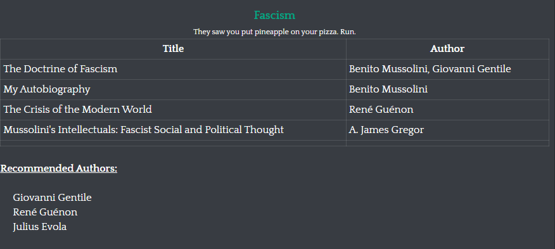Select The Crisis of the Modern World
Image resolution: width=555 pixels, height=249 pixels.
pyautogui.click(x=77, y=110)
